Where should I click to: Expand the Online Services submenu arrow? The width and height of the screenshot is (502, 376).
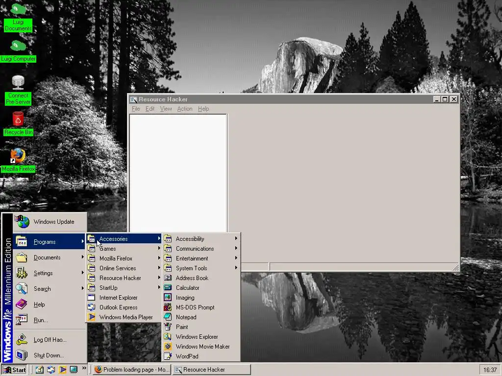pos(159,268)
